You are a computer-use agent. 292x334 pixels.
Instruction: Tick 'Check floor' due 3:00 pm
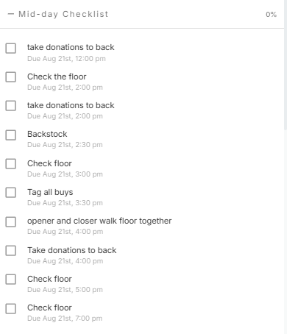coord(11,163)
